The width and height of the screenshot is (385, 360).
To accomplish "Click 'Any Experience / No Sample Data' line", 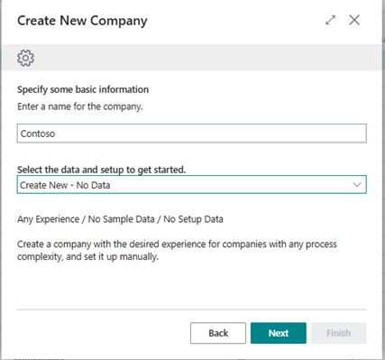I will pyautogui.click(x=120, y=219).
